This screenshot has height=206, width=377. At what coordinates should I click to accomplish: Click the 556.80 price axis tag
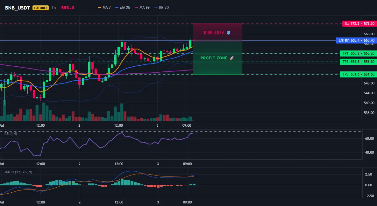pos(369,62)
